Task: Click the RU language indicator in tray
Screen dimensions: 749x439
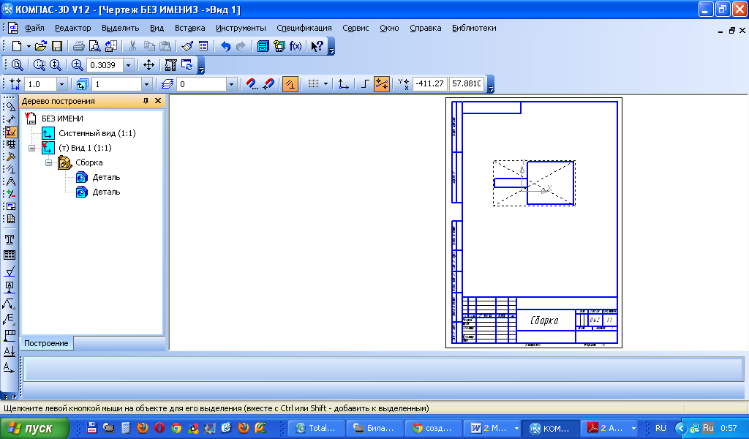Action: coord(660,428)
